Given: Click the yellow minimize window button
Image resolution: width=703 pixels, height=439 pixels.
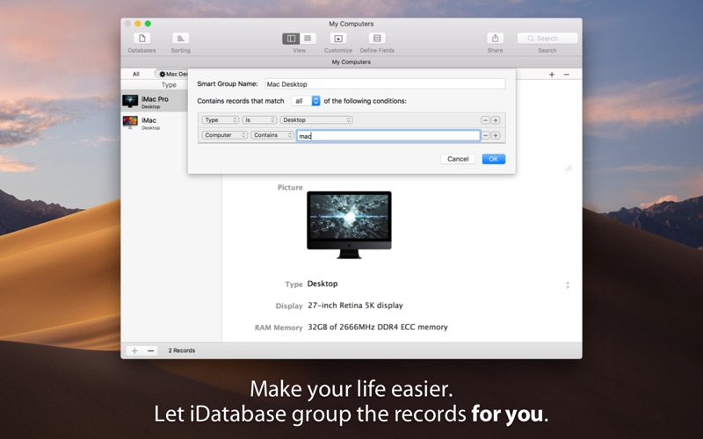Looking at the screenshot, I should pyautogui.click(x=138, y=24).
